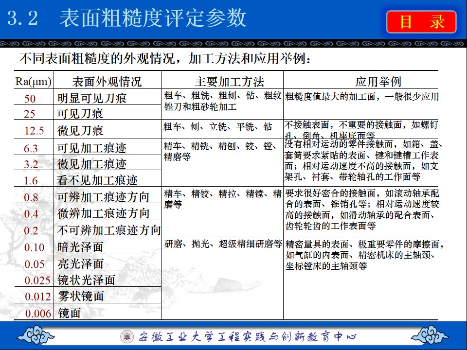This screenshot has height=350, width=467.
Task: Select the Ra value 25
Action: coord(30,114)
